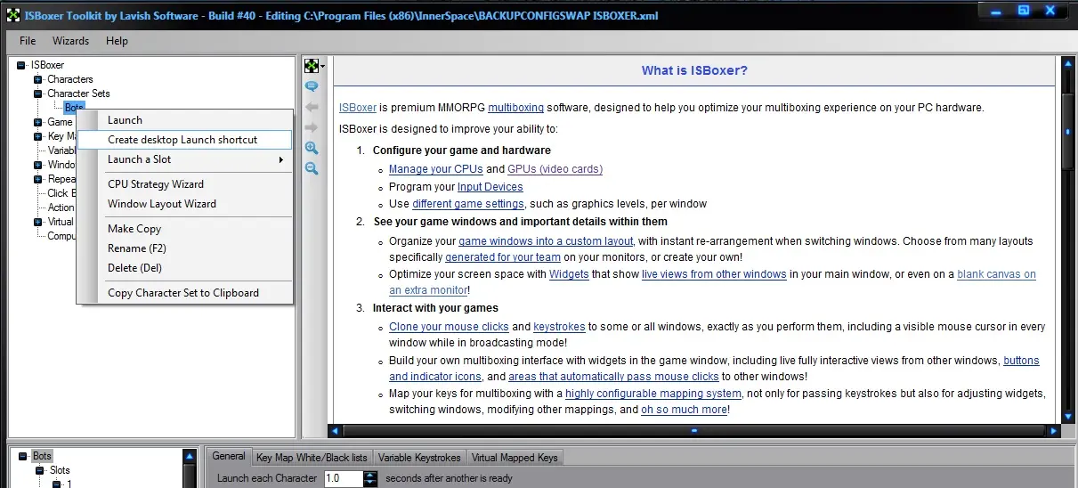Open Window Layout Wizard from context menu
This screenshot has width=1078, height=488.
tap(185, 204)
